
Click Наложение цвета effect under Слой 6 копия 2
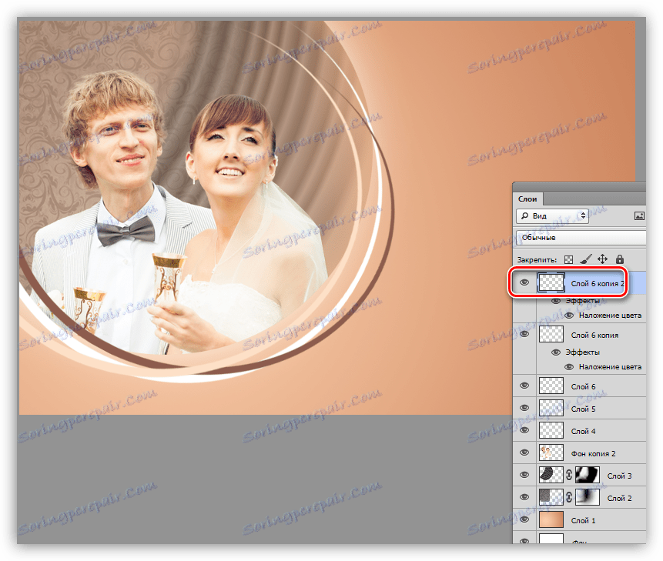610,316
